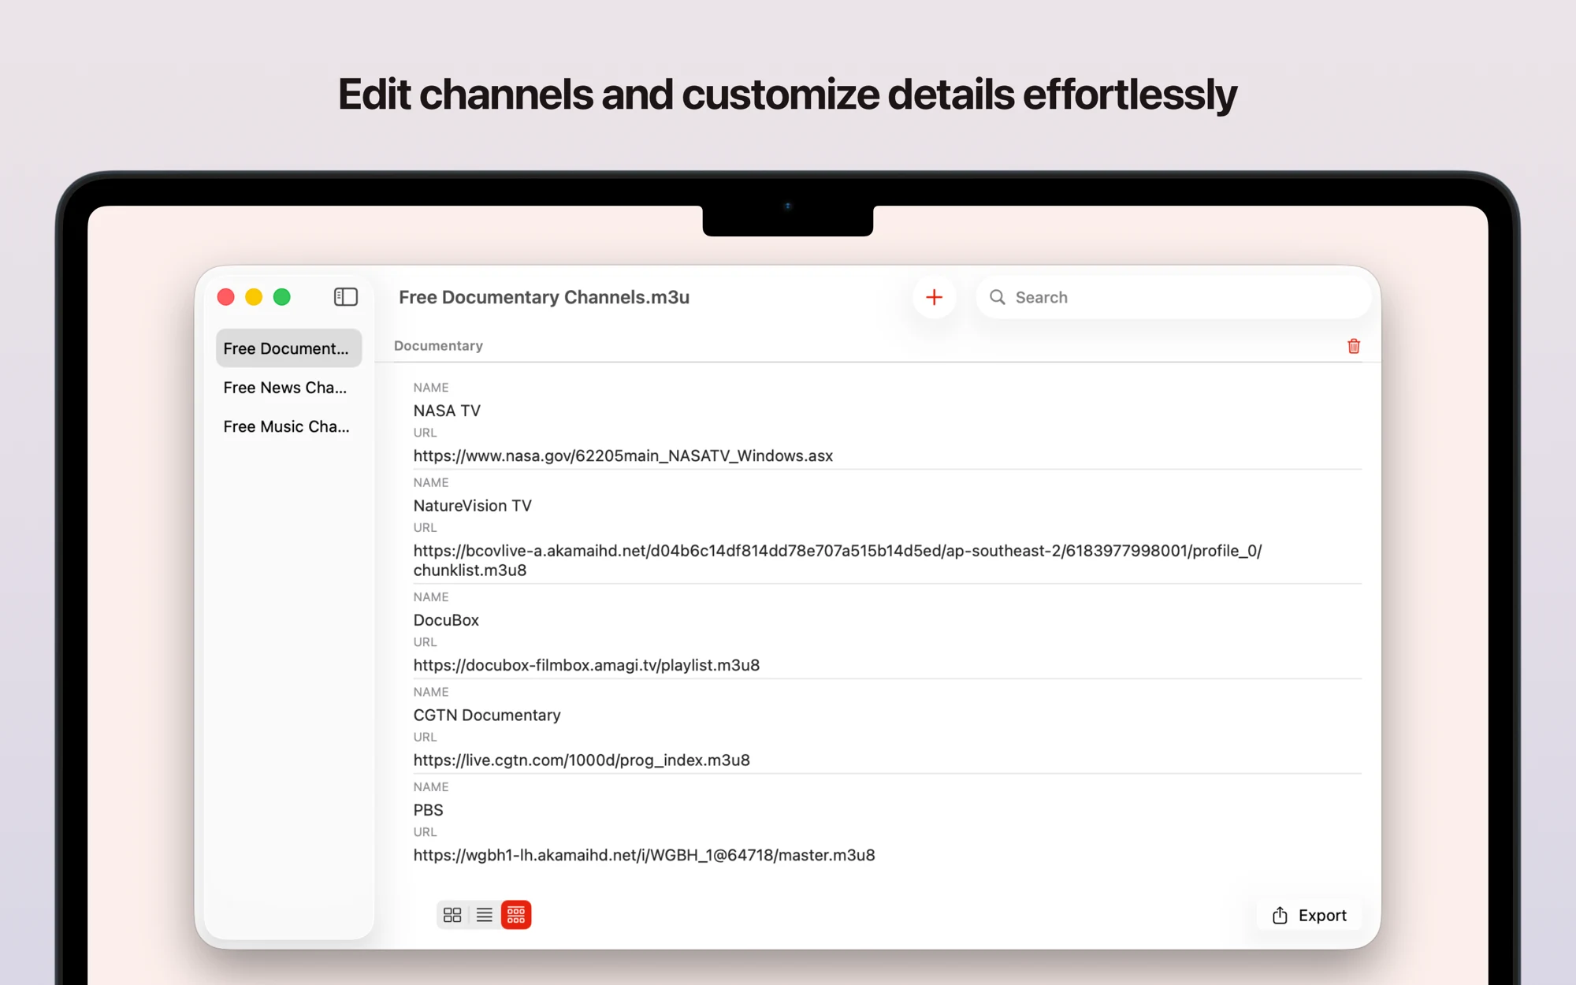Image resolution: width=1576 pixels, height=985 pixels.
Task: Edit the NatureVision TV name field
Action: [472, 505]
